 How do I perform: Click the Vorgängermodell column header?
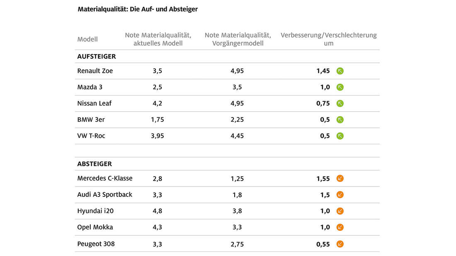[x=238, y=39]
